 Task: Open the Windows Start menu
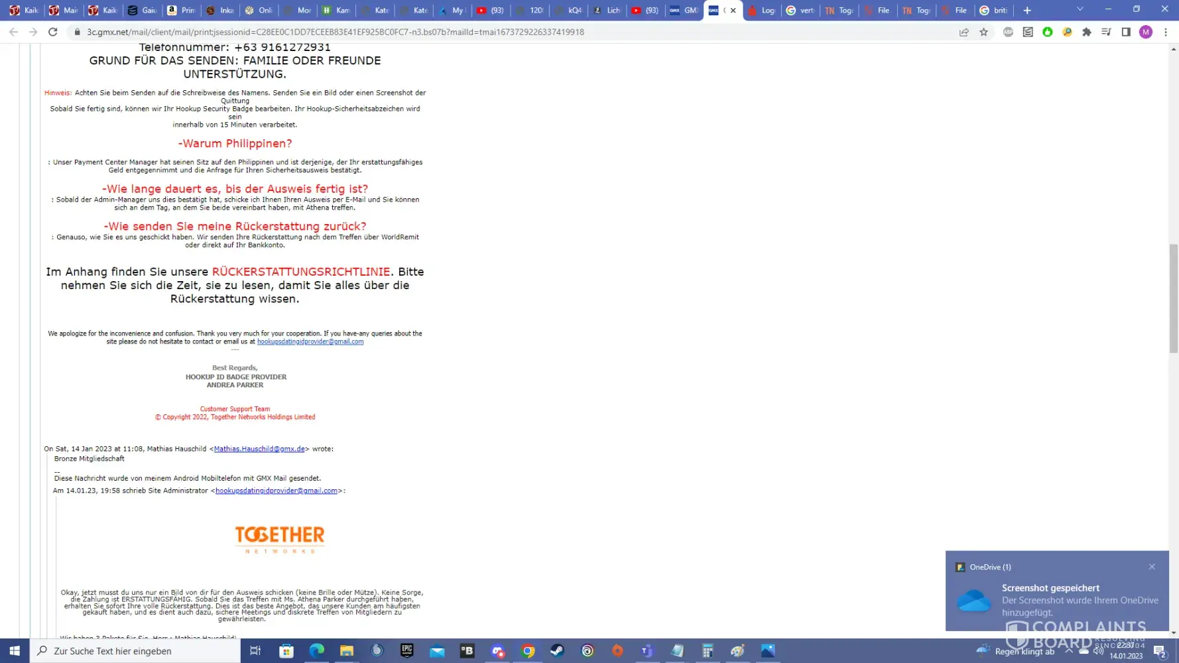(15, 651)
